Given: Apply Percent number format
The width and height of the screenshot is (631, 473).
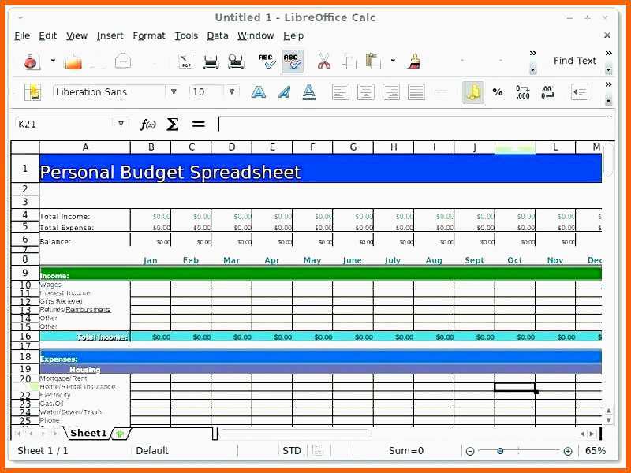Looking at the screenshot, I should [x=498, y=92].
